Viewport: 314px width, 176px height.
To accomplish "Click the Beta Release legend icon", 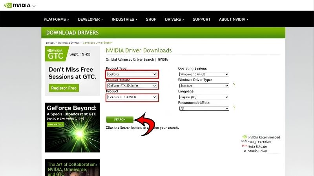I will pos(244,146).
